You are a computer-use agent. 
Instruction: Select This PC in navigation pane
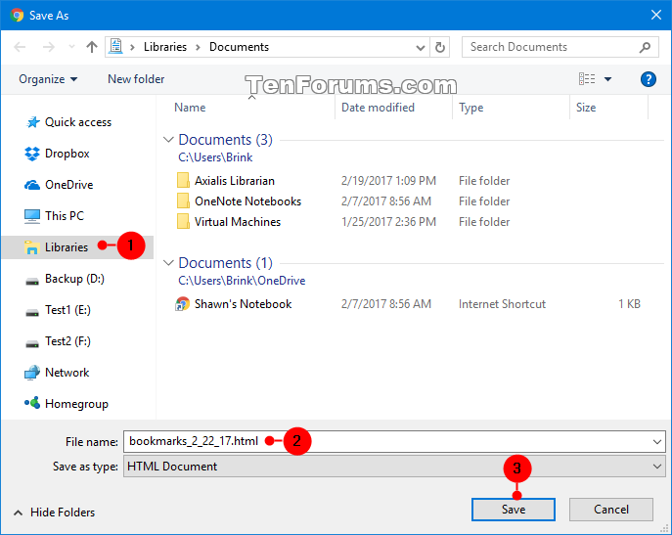(x=65, y=215)
